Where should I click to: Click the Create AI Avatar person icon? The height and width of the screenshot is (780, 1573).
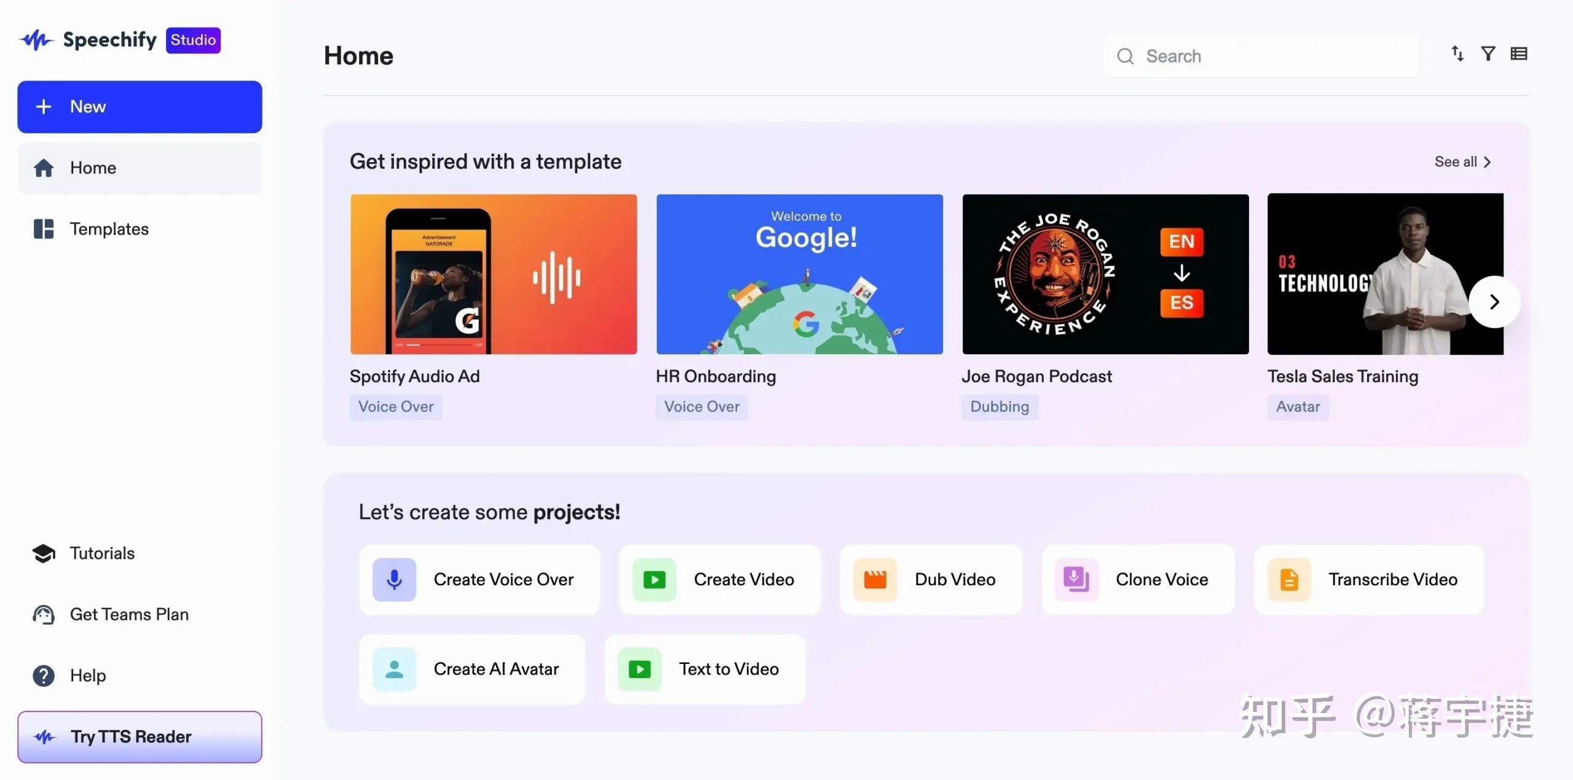(394, 669)
